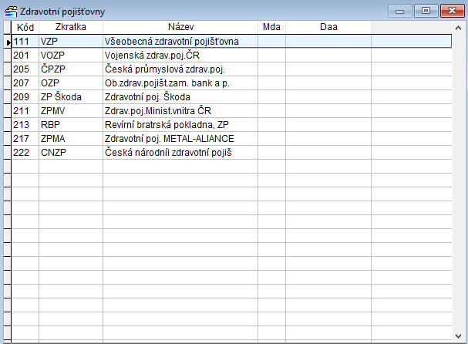The image size is (468, 344).
Task: Click the Název column header
Action: click(x=180, y=27)
